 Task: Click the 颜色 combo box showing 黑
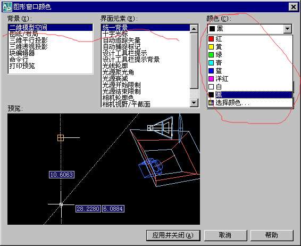(x=249, y=29)
